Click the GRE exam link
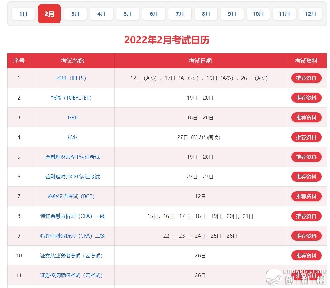Viewport: 330px width, 288px height. 73,117
